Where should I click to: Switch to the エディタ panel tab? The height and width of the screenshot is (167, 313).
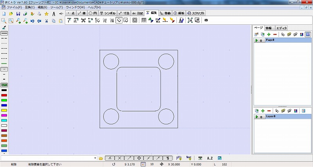tap(281, 28)
